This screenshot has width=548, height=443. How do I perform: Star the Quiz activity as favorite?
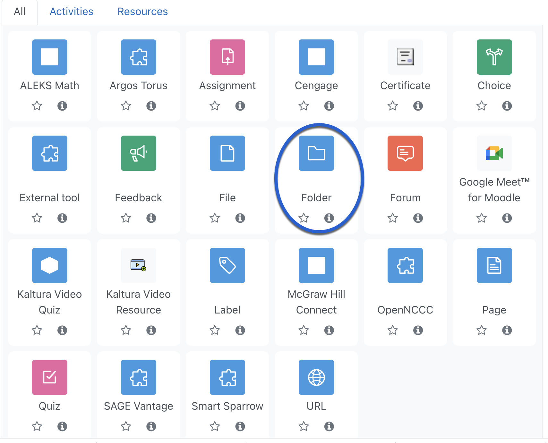click(x=37, y=426)
